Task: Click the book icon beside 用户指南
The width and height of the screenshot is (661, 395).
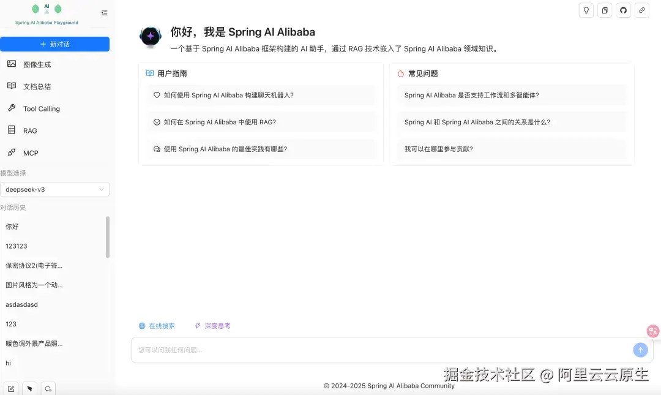Action: tap(150, 73)
